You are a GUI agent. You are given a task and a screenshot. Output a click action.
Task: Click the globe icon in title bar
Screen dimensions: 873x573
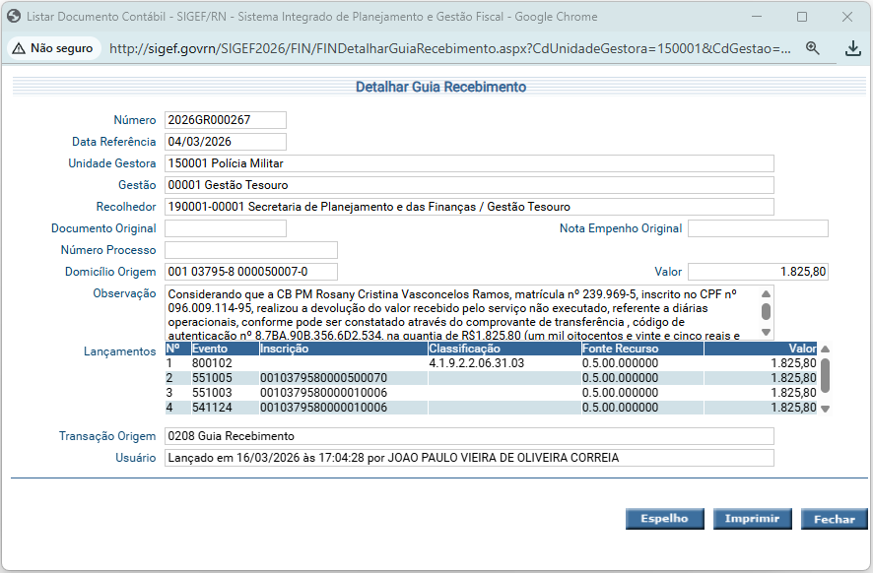click(14, 17)
